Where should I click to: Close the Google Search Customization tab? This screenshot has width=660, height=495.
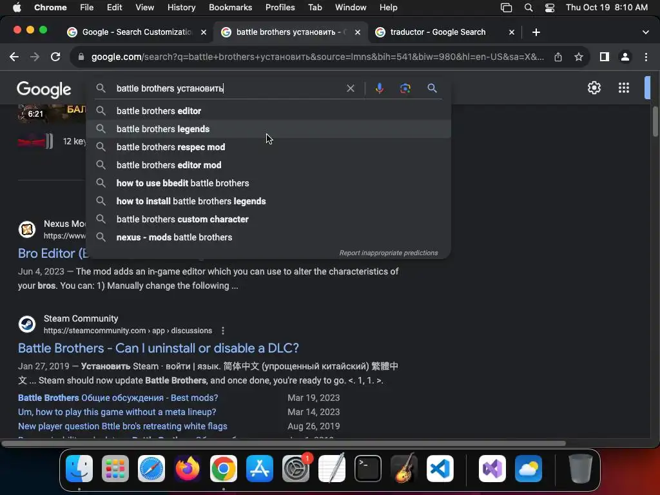tap(203, 32)
